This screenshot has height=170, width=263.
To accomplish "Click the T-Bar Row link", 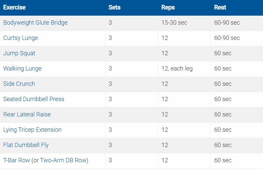I will click(x=16, y=160).
